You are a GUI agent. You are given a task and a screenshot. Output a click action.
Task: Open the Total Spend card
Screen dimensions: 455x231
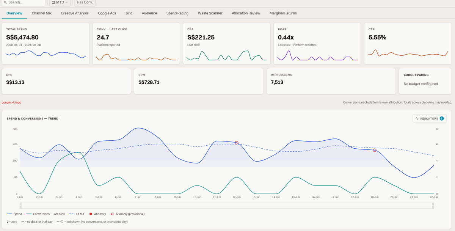[x=45, y=43]
